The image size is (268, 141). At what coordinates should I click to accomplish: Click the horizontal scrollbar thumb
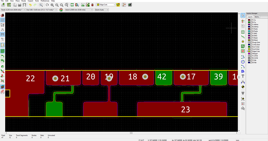[x=131, y=133]
